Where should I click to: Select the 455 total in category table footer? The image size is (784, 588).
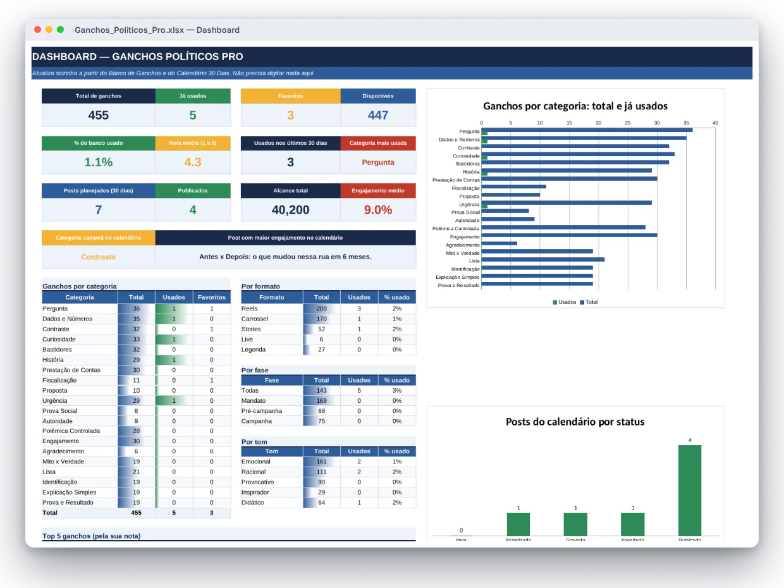click(136, 513)
